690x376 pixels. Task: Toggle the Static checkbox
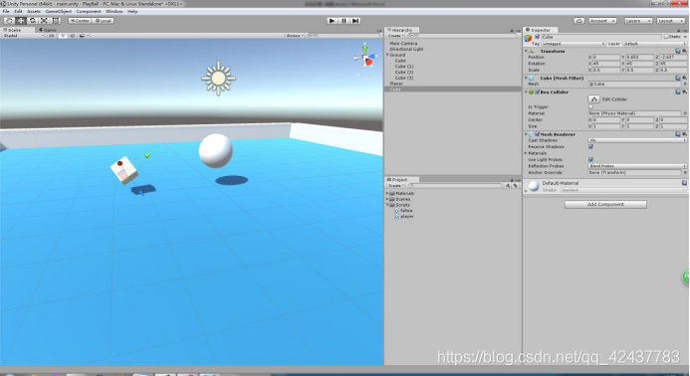point(666,37)
